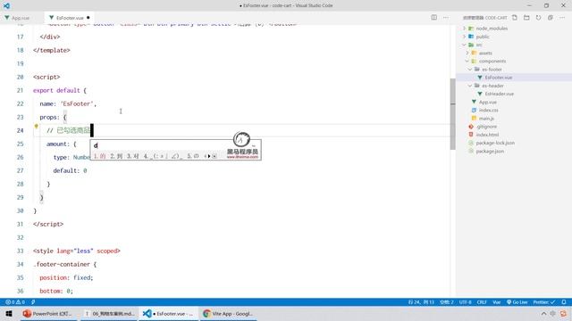The width and height of the screenshot is (572, 321).
Task: Split the editor to the right
Action: (433, 18)
